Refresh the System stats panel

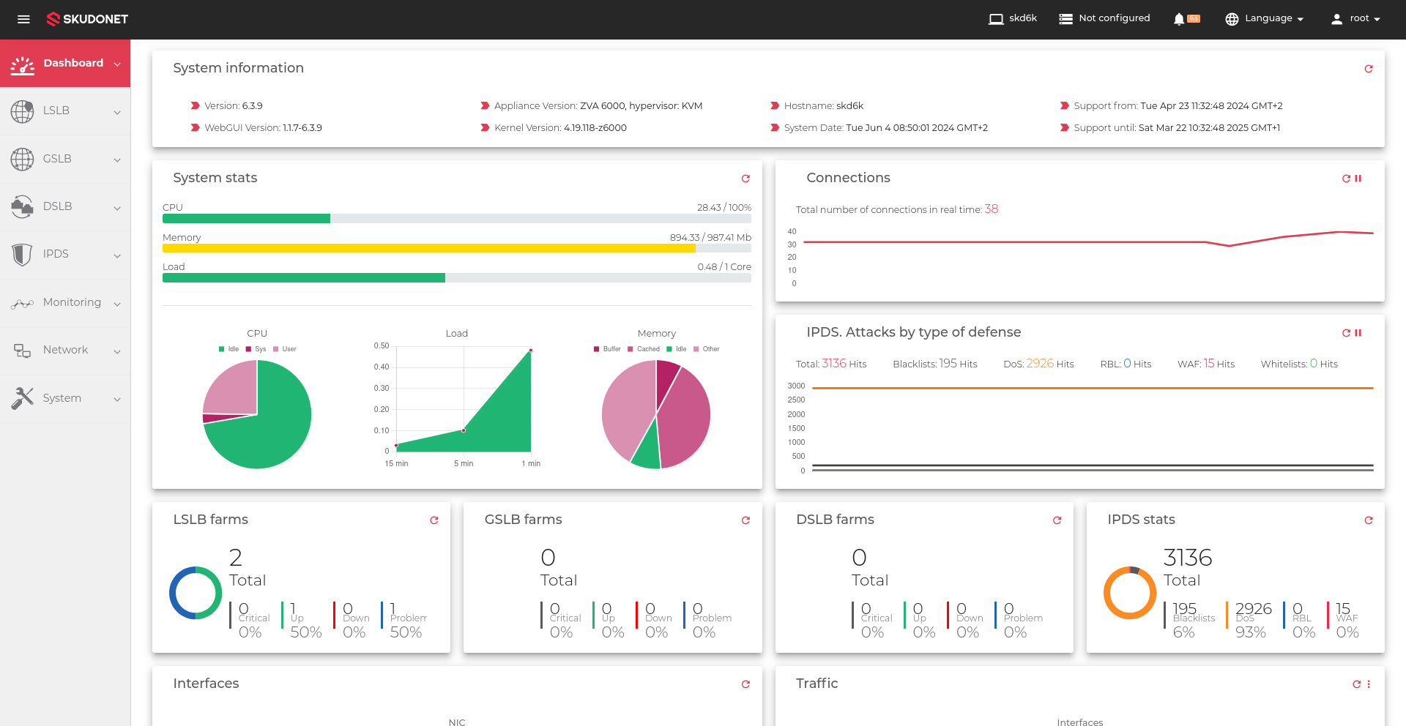click(x=745, y=179)
